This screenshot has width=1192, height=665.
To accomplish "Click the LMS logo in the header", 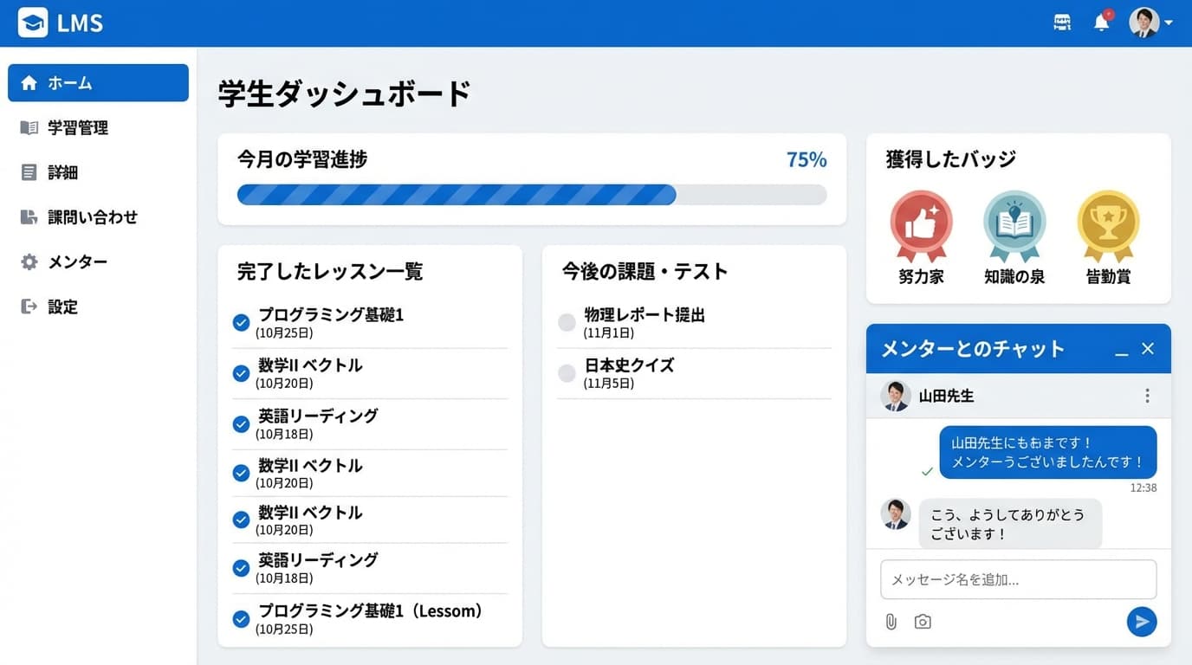I will (59, 23).
